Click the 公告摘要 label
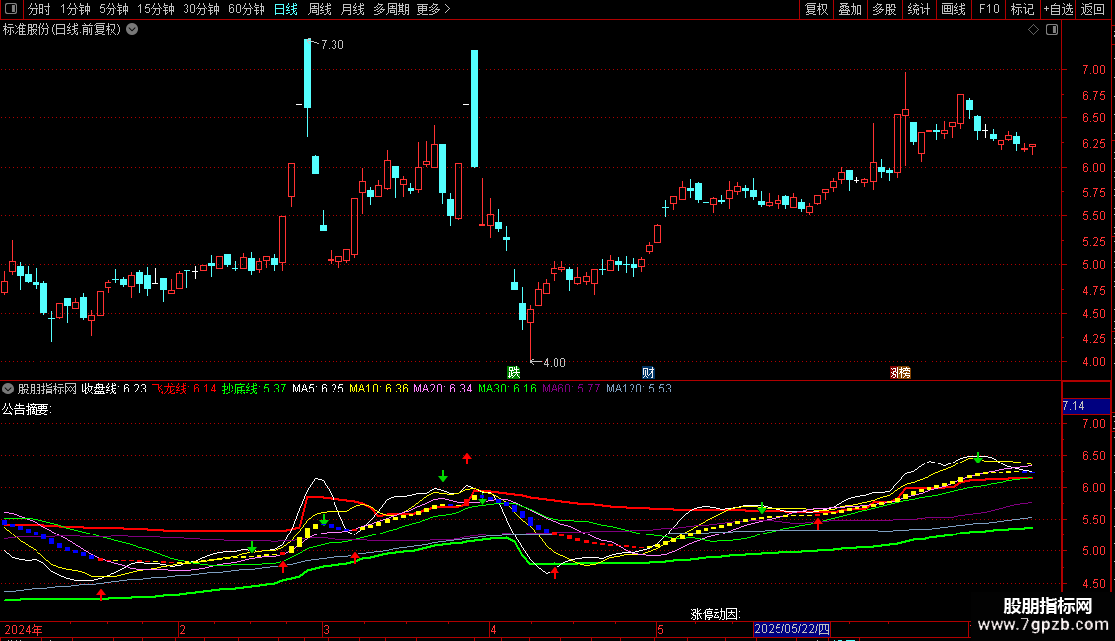 pyautogui.click(x=27, y=409)
